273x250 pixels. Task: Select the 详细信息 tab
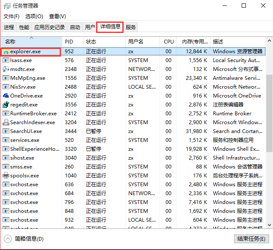pos(110,27)
